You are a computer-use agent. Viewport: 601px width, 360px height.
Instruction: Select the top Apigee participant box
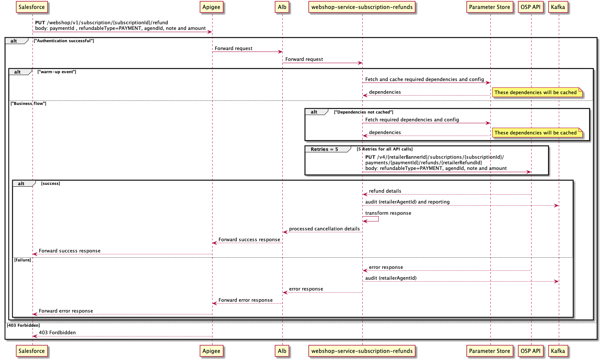coord(211,7)
